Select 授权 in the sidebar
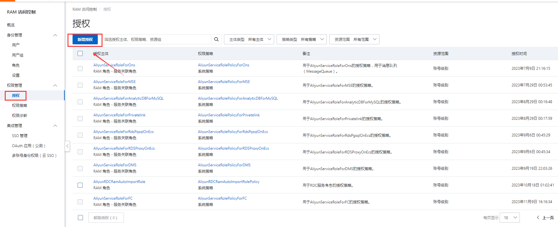 tap(16, 95)
